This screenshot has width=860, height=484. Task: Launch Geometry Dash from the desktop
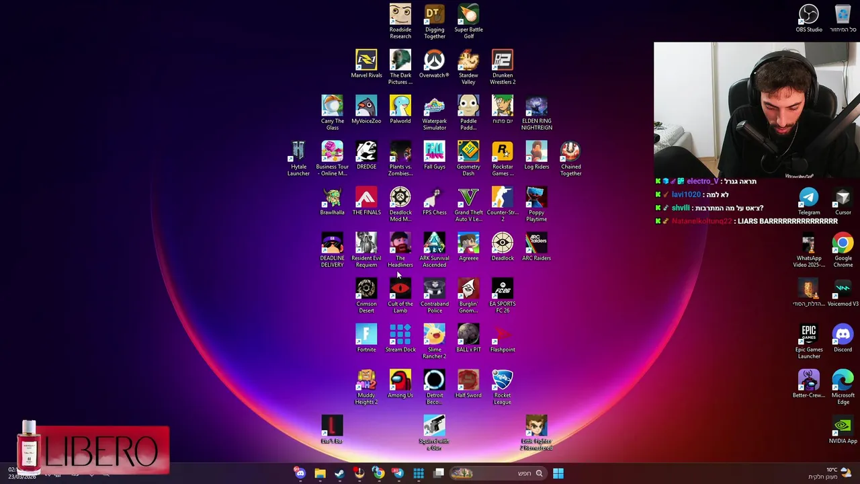(x=468, y=159)
